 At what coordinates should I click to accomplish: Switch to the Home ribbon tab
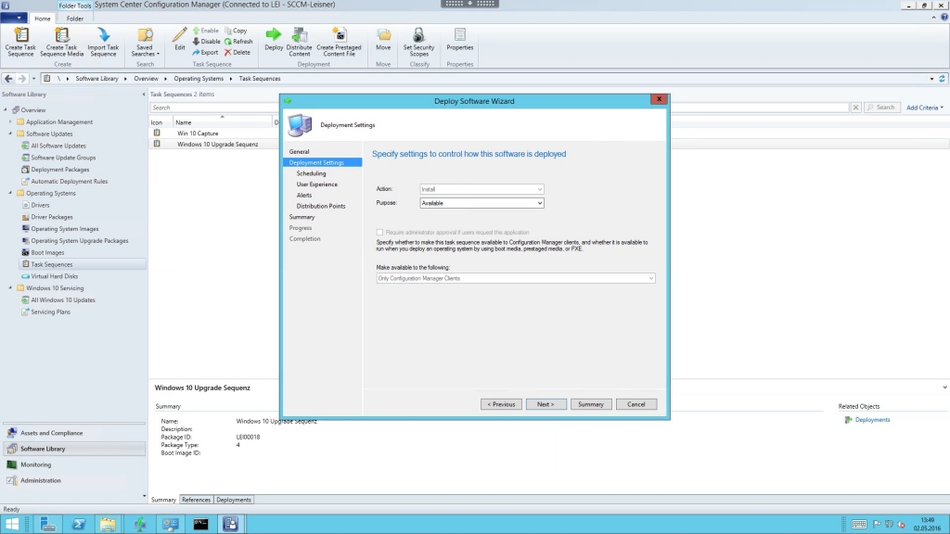[43, 19]
